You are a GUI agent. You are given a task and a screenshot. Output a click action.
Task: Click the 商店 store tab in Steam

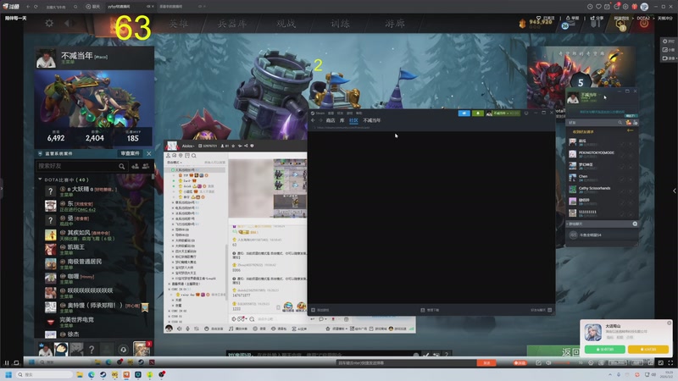331,120
